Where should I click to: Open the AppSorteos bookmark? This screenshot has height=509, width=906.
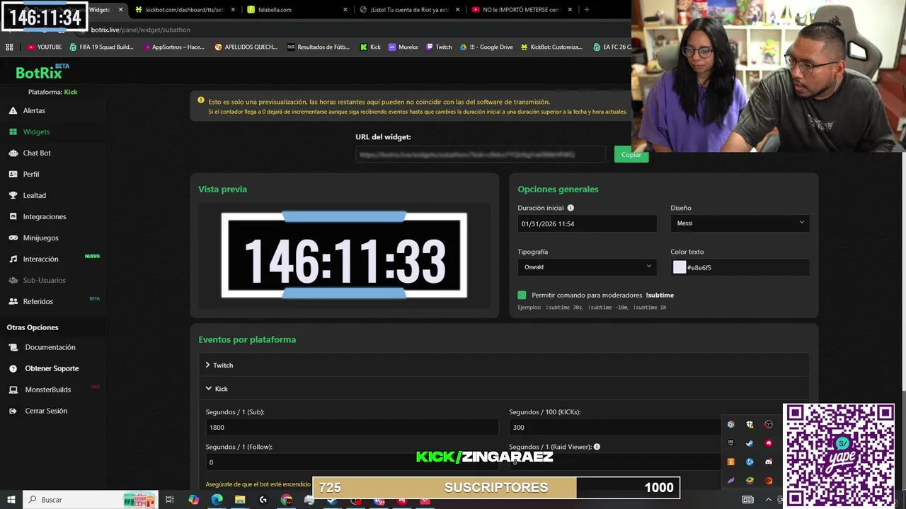173,47
